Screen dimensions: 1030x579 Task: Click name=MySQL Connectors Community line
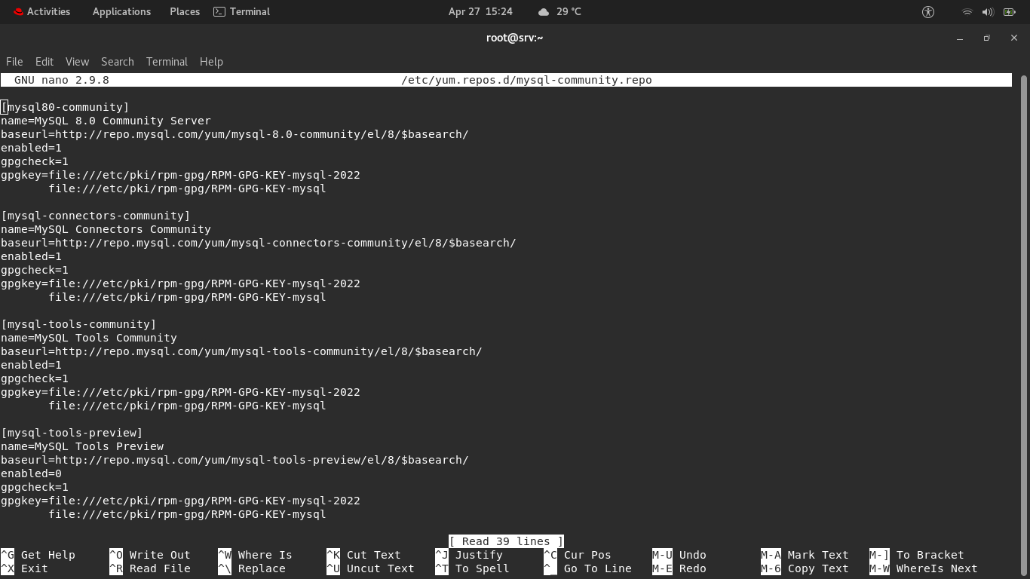(x=106, y=229)
